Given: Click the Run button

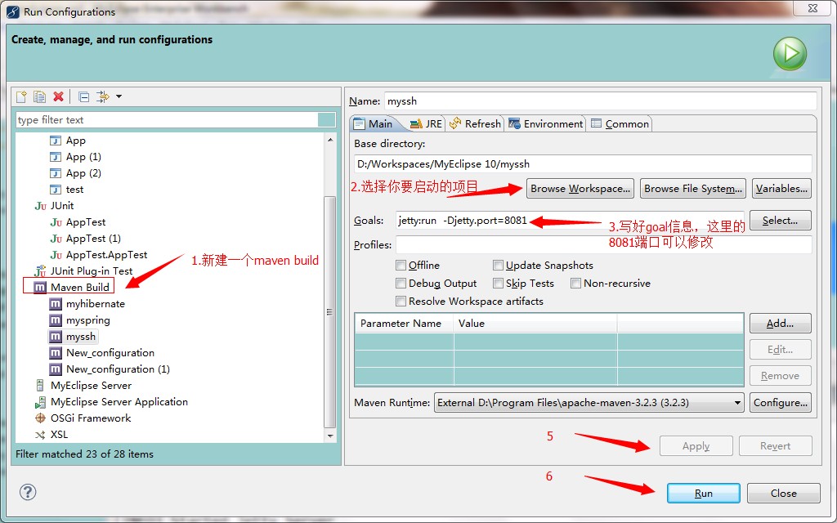Looking at the screenshot, I should (x=704, y=494).
